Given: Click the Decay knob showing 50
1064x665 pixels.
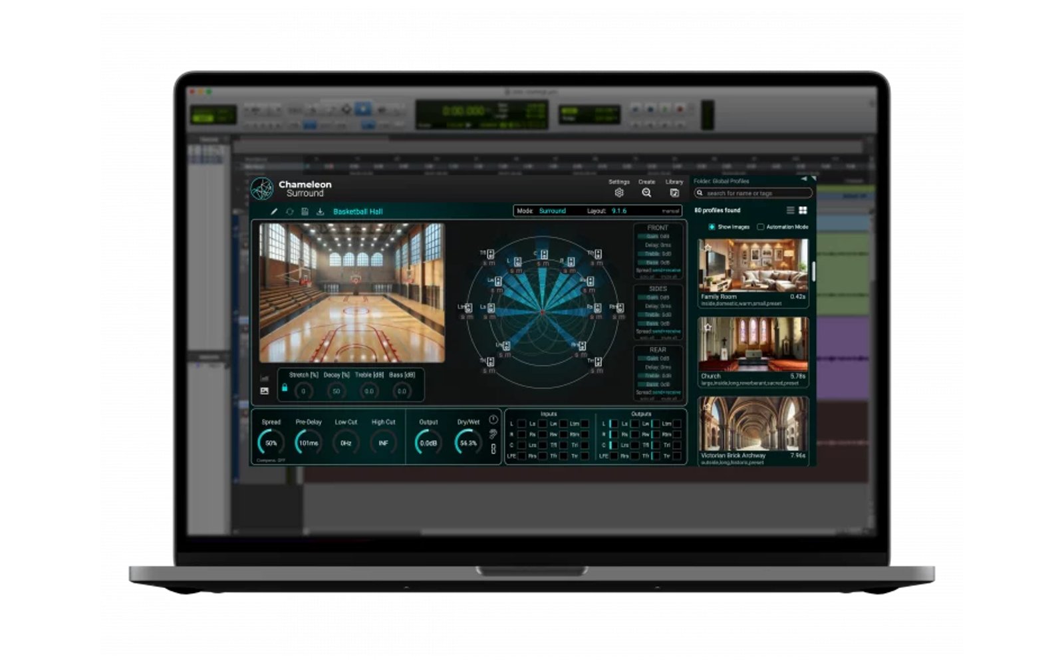Looking at the screenshot, I should click(x=336, y=391).
